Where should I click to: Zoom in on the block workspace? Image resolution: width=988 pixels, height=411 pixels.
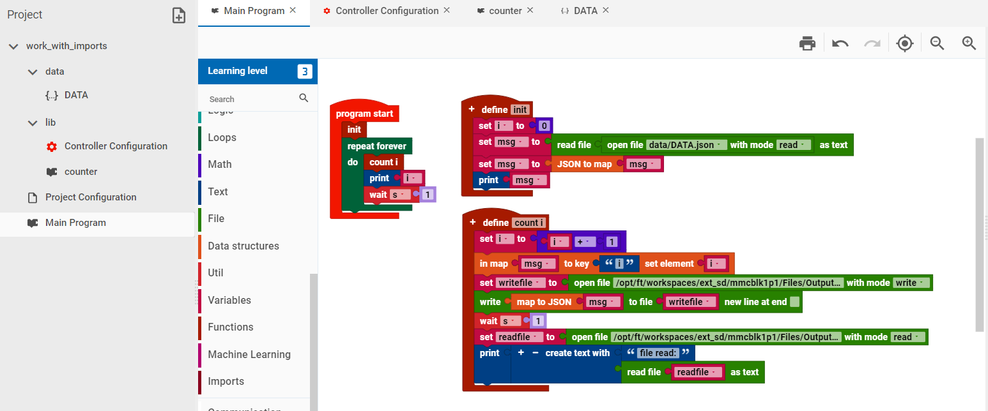pyautogui.click(x=969, y=43)
